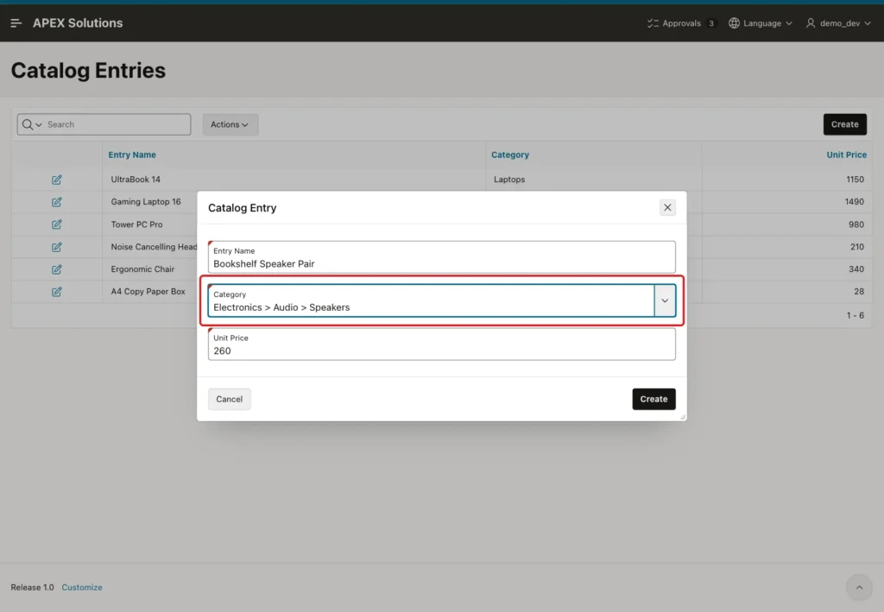The image size is (884, 612).
Task: Open the Actions menu
Action: (230, 124)
